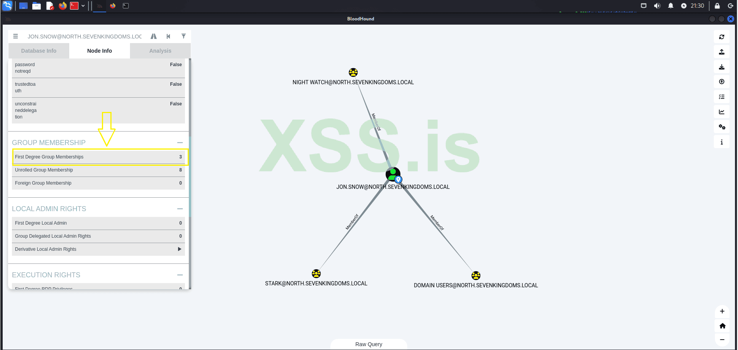
Task: Click the 'password notreqd' property row label
Action: 25,68
